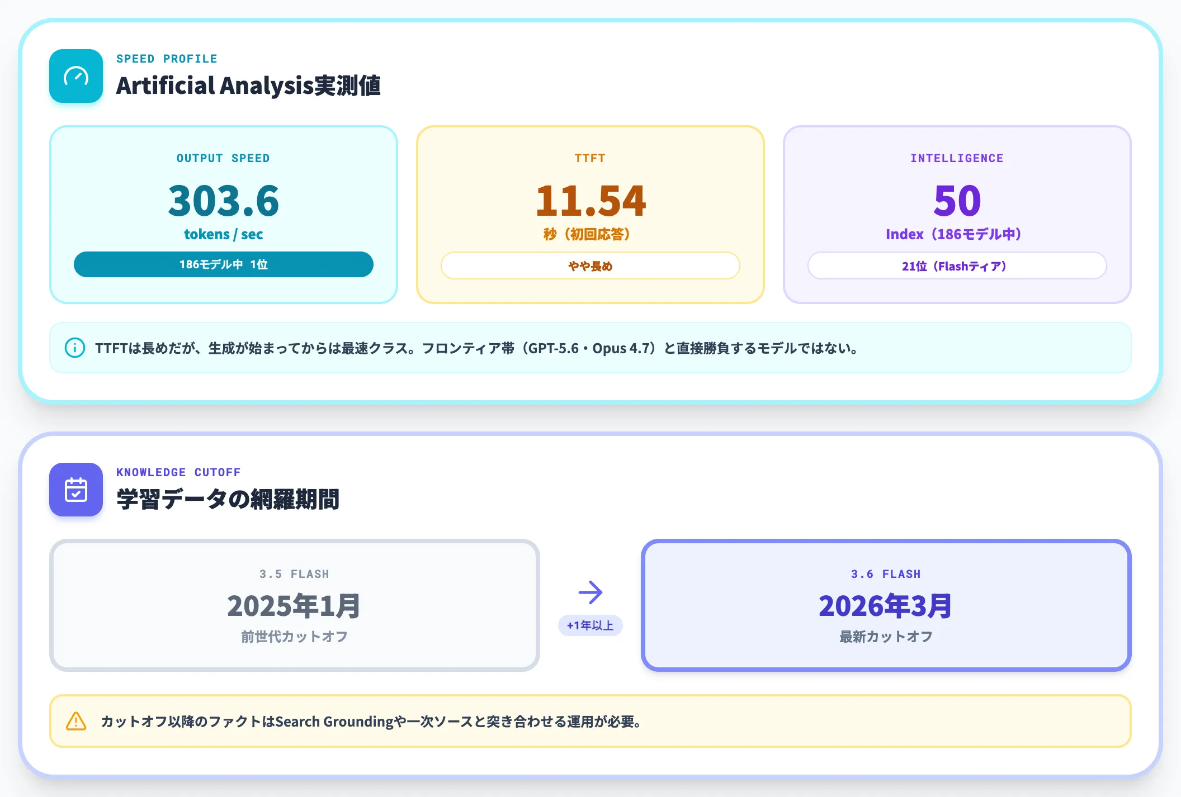This screenshot has height=797, width=1181.
Task: Click the 'tokens / sec' unit text
Action: pos(224,234)
